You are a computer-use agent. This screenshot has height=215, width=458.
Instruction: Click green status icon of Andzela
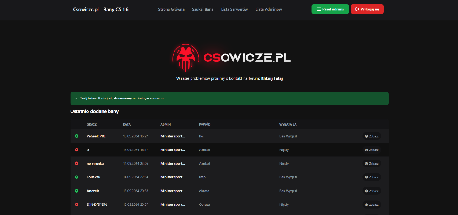(x=76, y=191)
